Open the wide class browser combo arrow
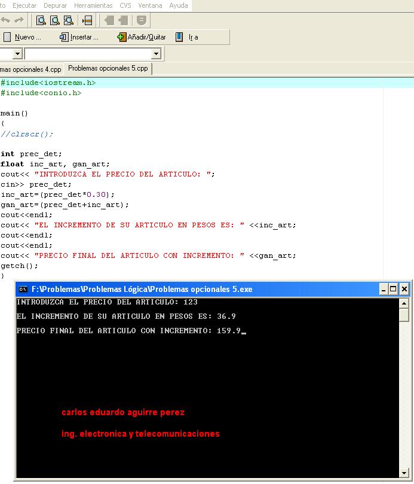 157,54
